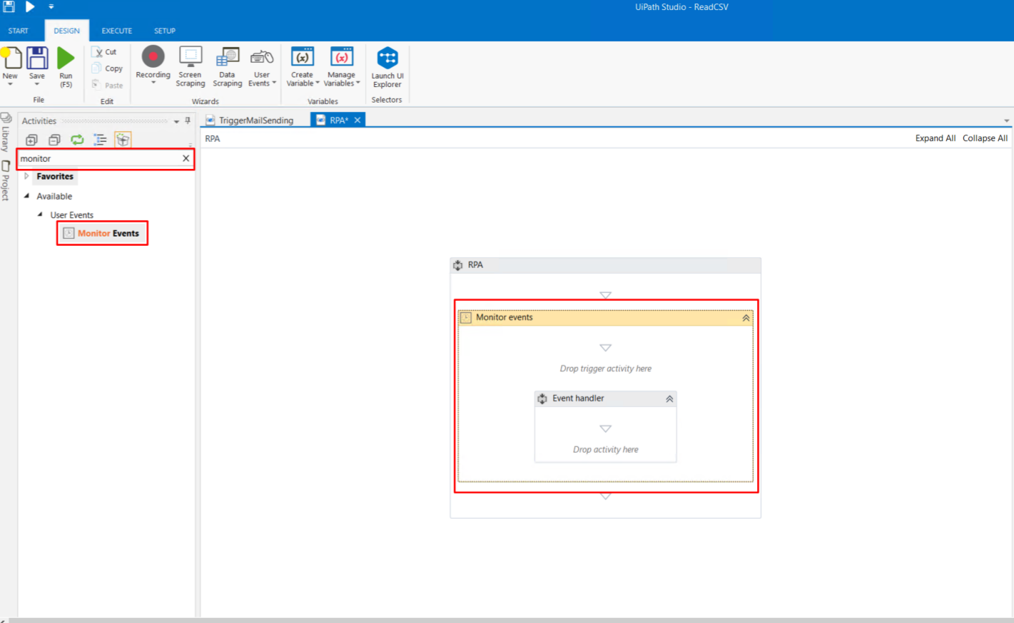Open the dropdown arrow under Save
The image size is (1014, 623).
point(37,84)
